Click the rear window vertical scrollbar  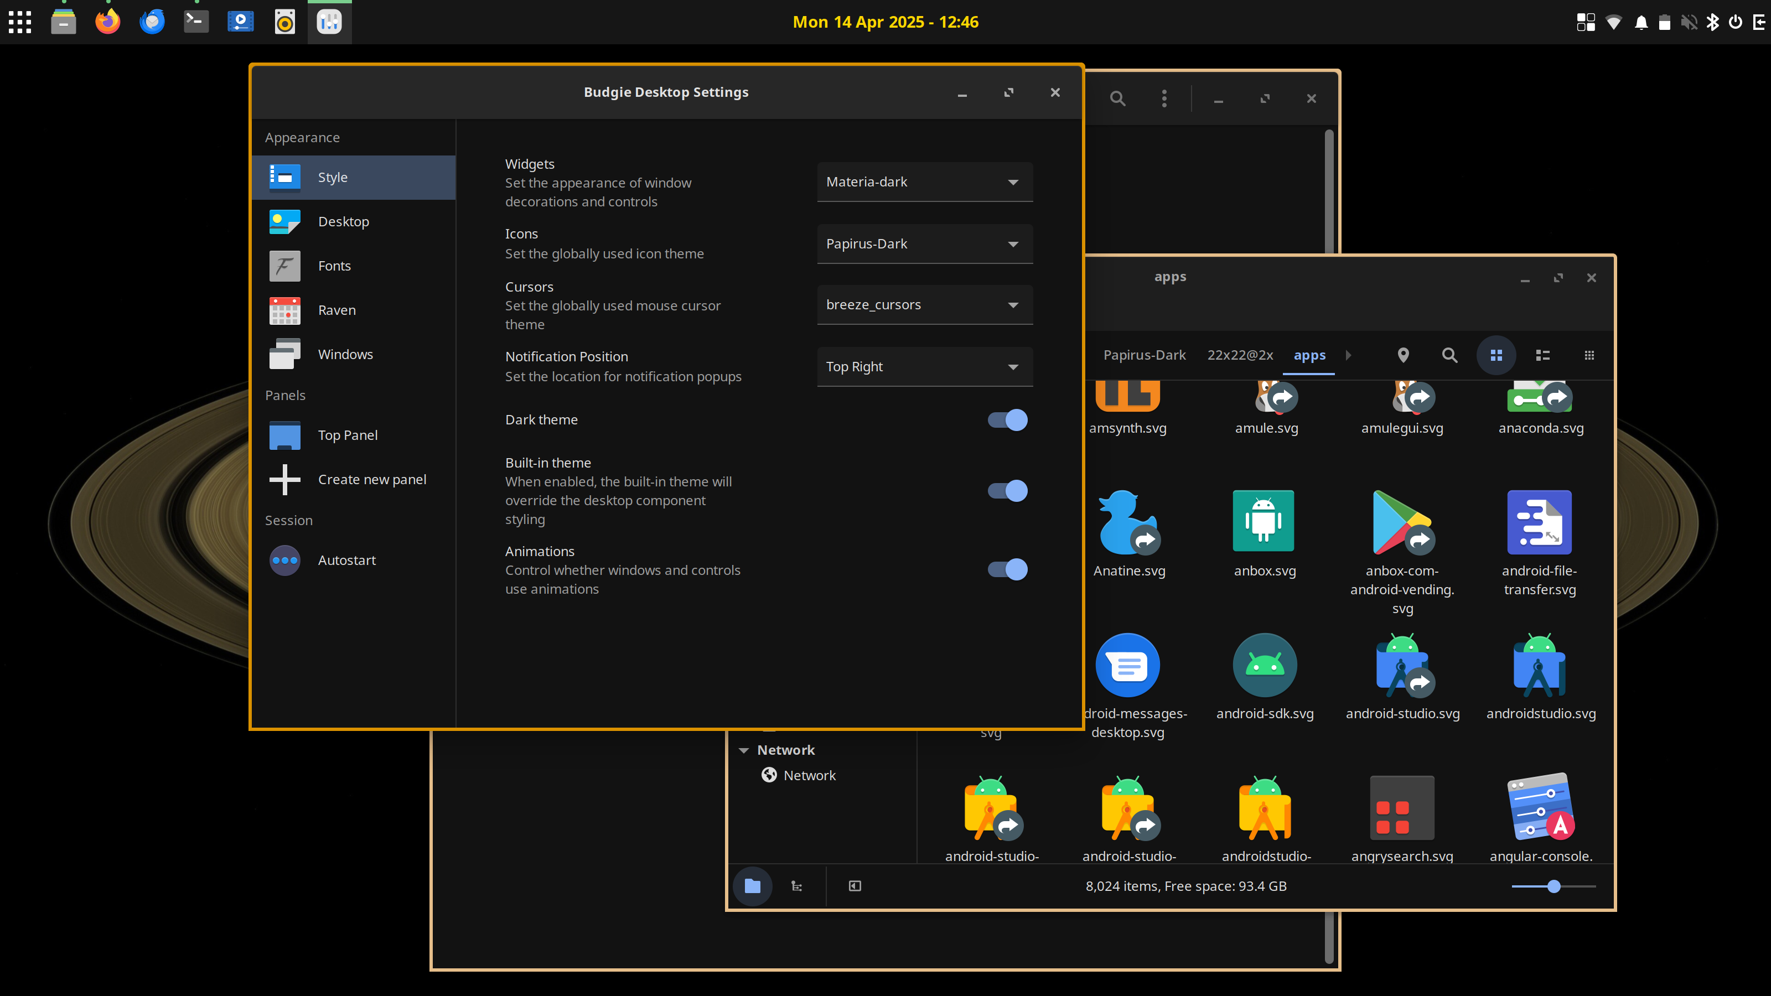1328,193
